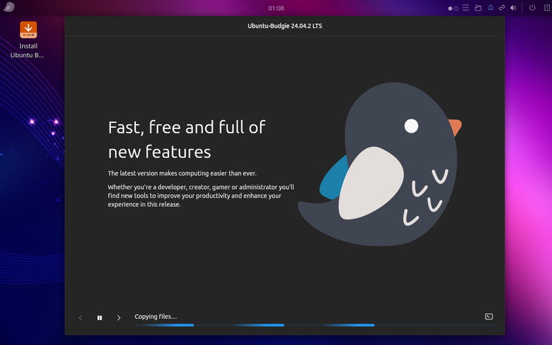Screen dimensions: 552x345
Task: Open the Install Ubuntu Budgie desktop icon
Action: click(x=28, y=39)
